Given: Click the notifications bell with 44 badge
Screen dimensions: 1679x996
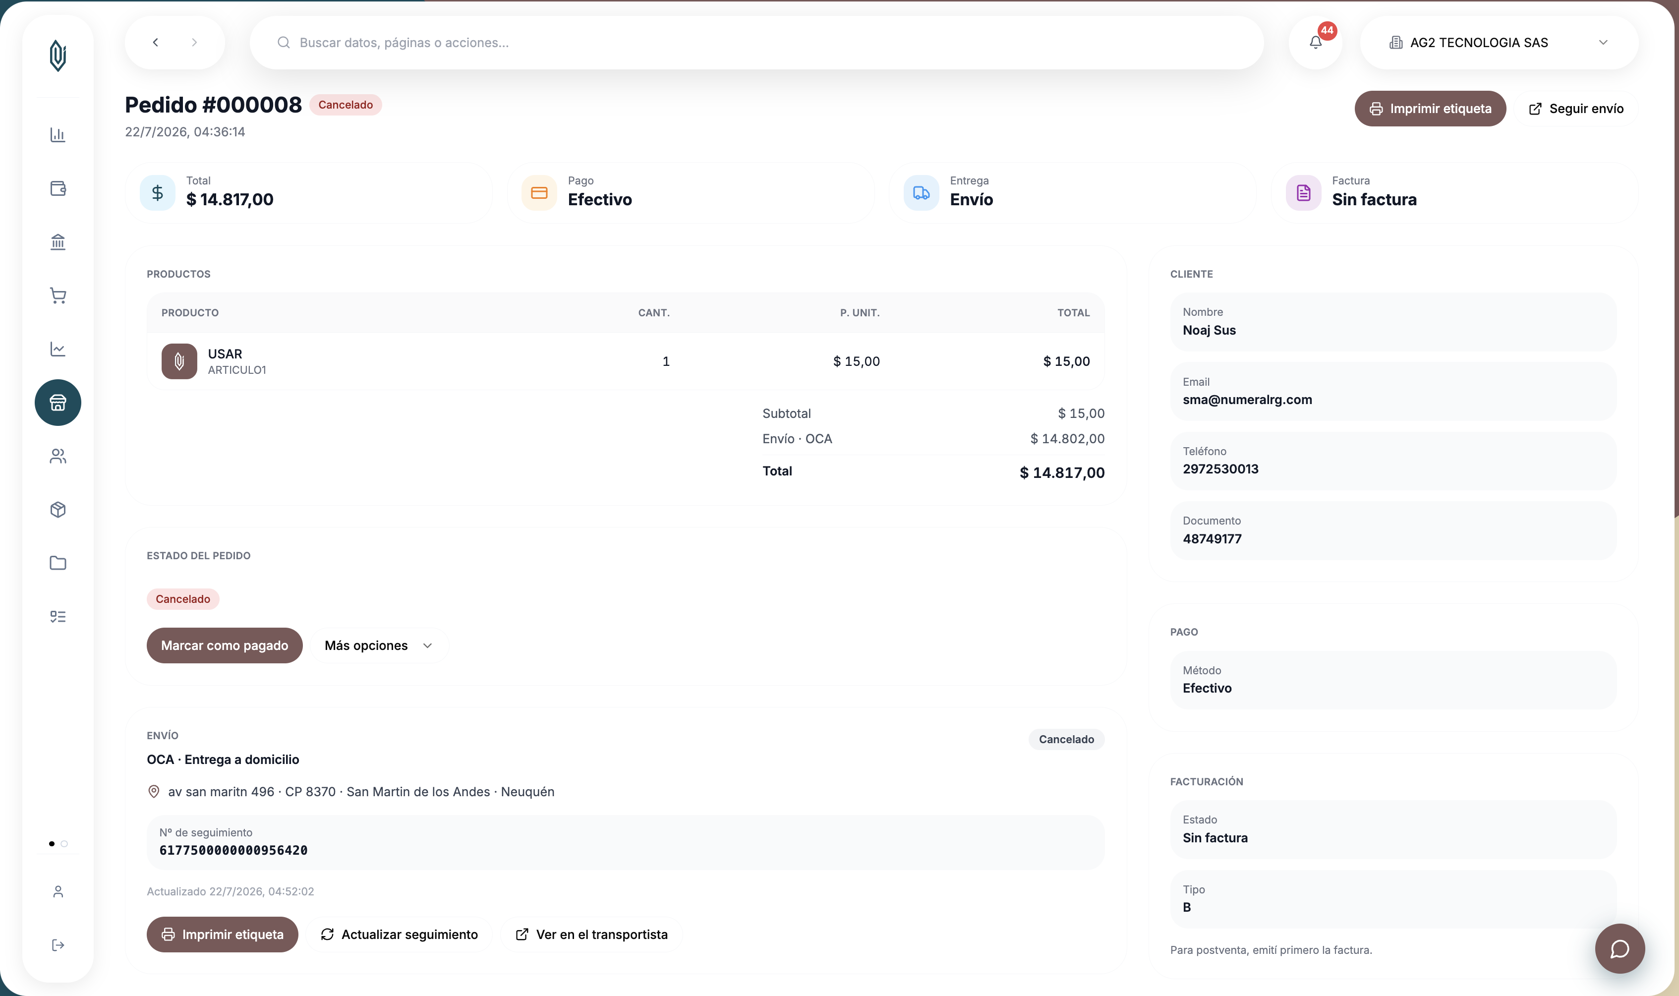Looking at the screenshot, I should point(1315,42).
